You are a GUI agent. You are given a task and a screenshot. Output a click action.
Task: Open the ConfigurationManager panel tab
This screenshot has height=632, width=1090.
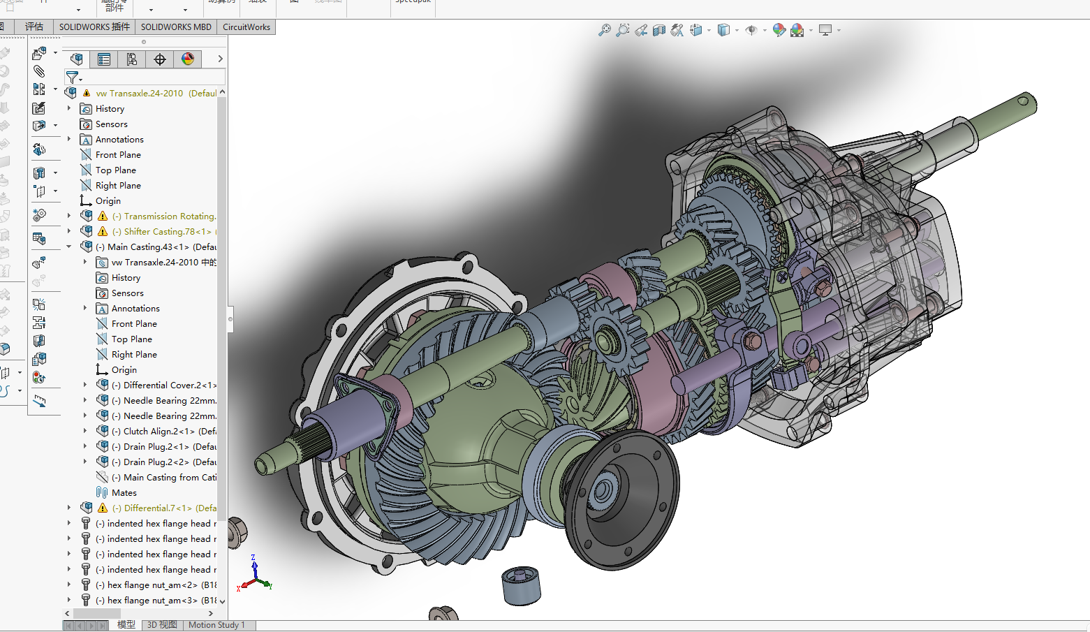tap(132, 59)
